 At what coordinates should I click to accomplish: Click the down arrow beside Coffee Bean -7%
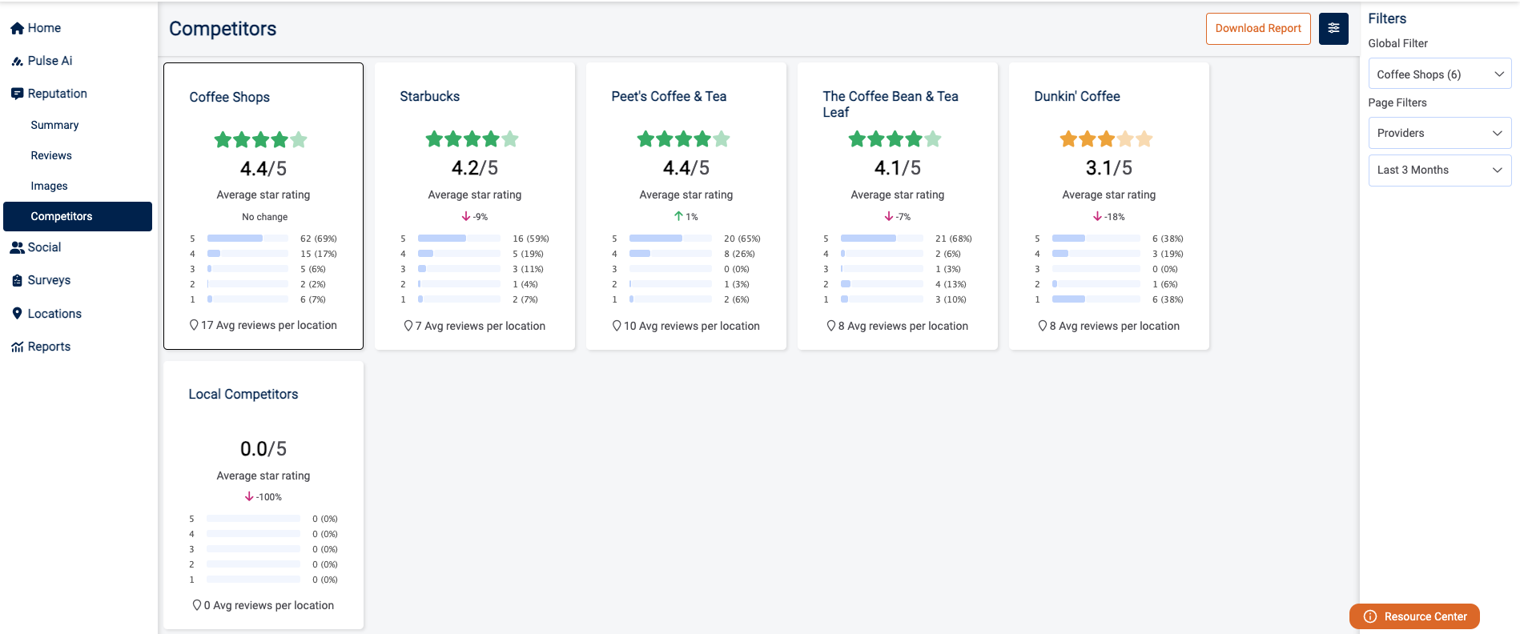coord(889,216)
